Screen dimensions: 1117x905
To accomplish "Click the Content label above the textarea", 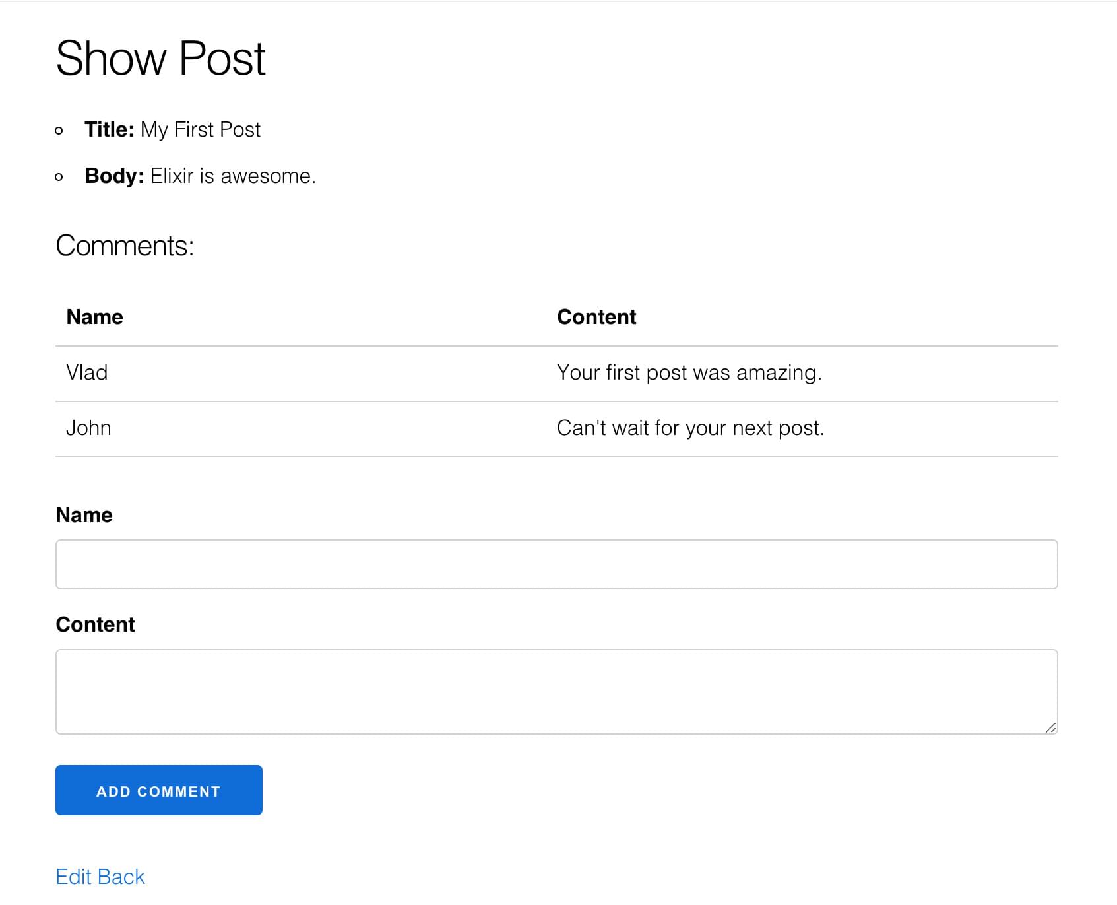I will point(95,624).
